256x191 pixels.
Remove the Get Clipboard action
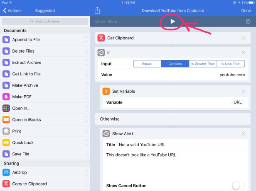tap(244, 38)
